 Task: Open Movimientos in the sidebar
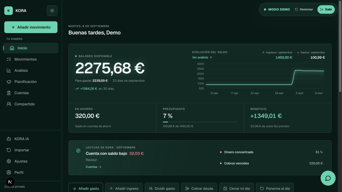point(31,59)
